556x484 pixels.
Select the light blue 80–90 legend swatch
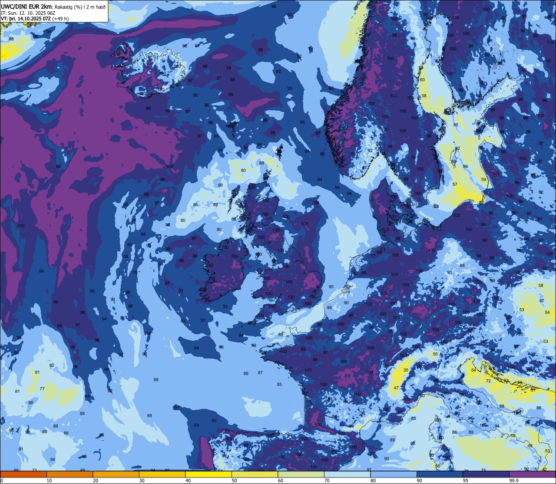[x=394, y=474]
